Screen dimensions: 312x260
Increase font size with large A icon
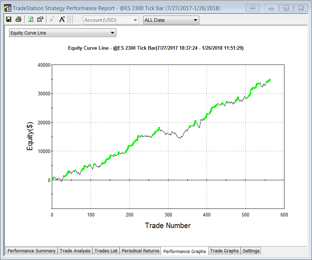click(62, 20)
